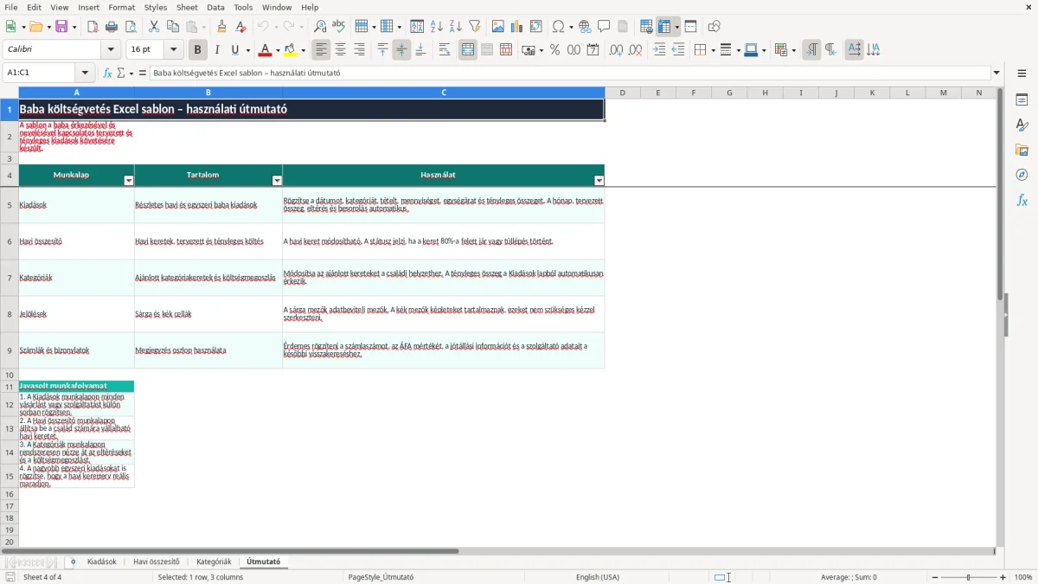Screen dimensions: 1038x584
Task: Click Zoom Out minus button
Action: point(935,577)
